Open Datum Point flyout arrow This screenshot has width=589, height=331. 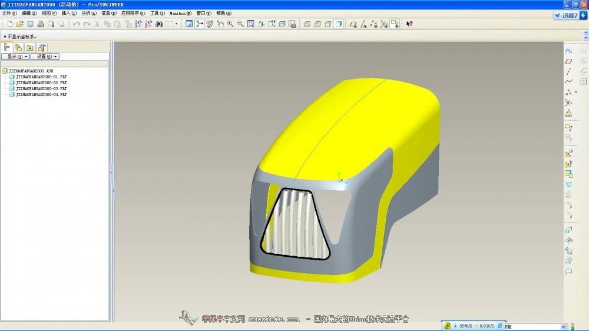click(x=576, y=92)
